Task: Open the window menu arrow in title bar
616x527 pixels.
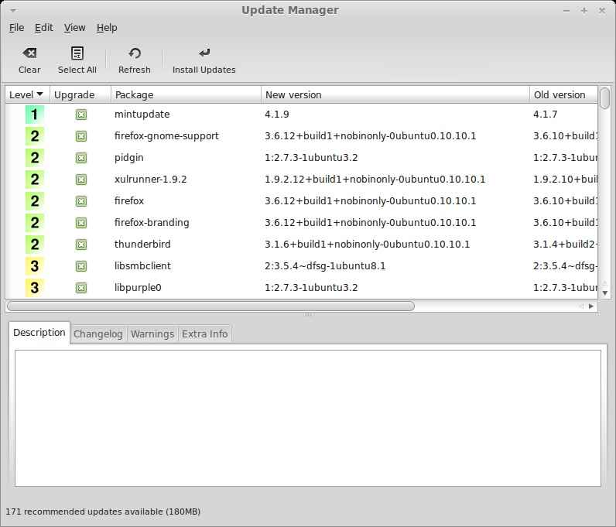Action: point(13,11)
